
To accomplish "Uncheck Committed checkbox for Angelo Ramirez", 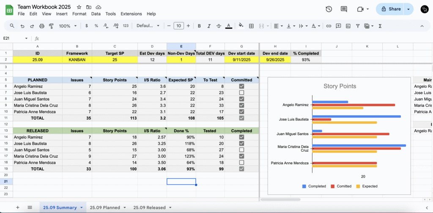I will [x=241, y=86].
